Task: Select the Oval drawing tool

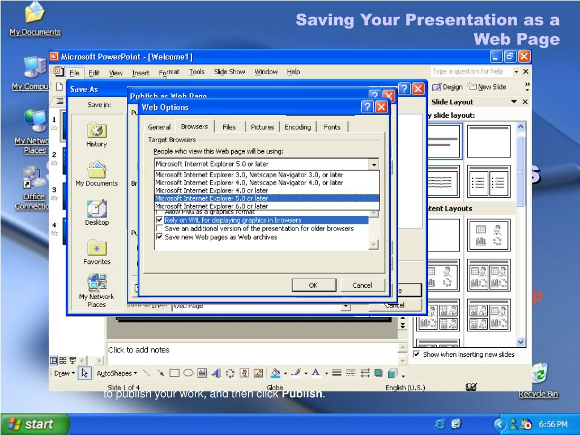Action: (x=188, y=373)
